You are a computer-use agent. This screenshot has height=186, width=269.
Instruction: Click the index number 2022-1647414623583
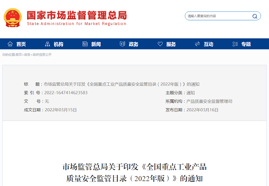(66, 93)
